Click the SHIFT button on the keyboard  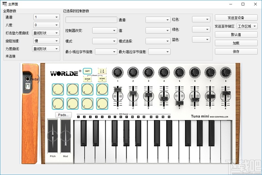(x=87, y=71)
